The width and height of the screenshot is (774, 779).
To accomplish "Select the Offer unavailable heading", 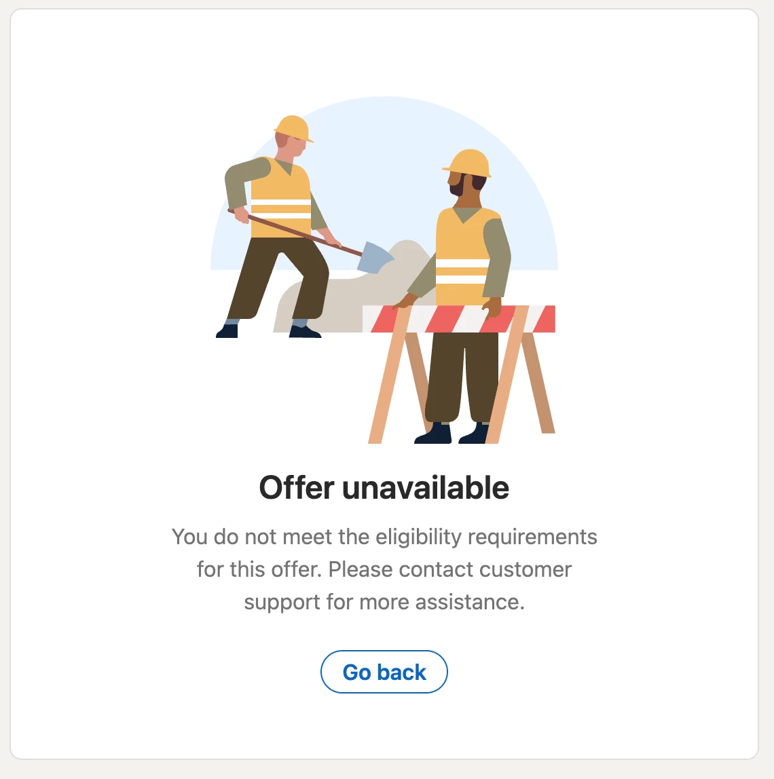I will (384, 487).
